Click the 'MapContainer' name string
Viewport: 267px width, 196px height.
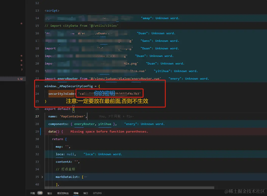pyautogui.click(x=72, y=116)
